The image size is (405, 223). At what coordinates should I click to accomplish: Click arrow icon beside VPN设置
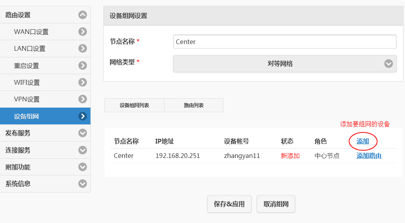point(82,99)
